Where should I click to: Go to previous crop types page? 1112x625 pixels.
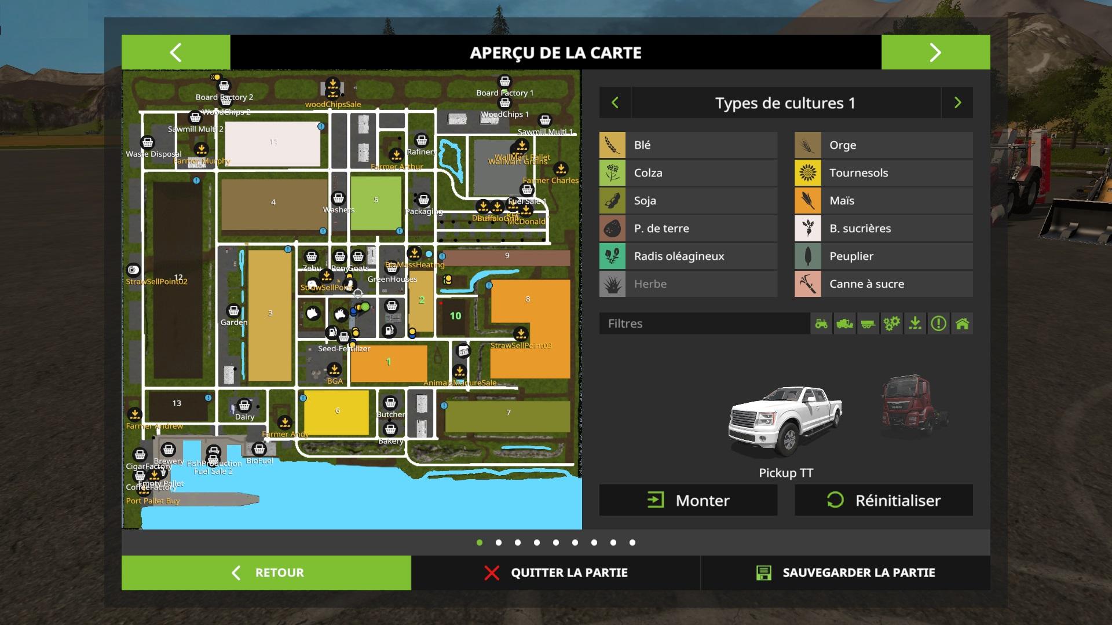[615, 103]
